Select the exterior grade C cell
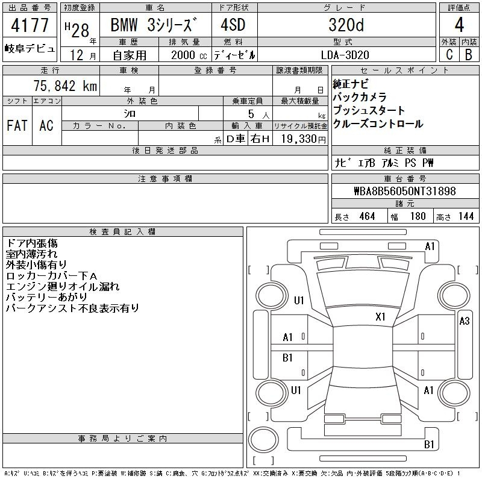 (x=449, y=54)
